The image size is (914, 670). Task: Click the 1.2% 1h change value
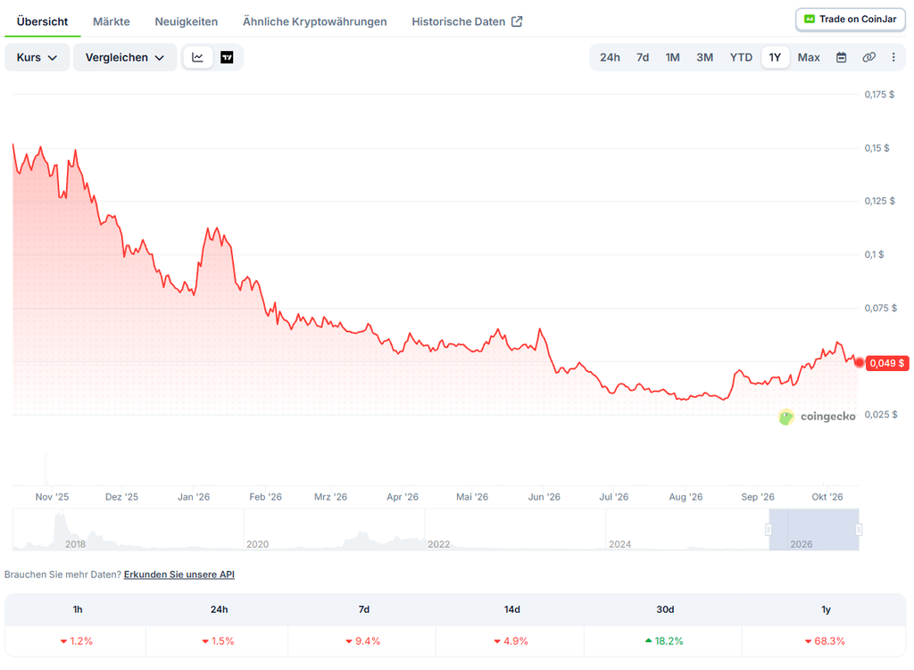coord(77,641)
